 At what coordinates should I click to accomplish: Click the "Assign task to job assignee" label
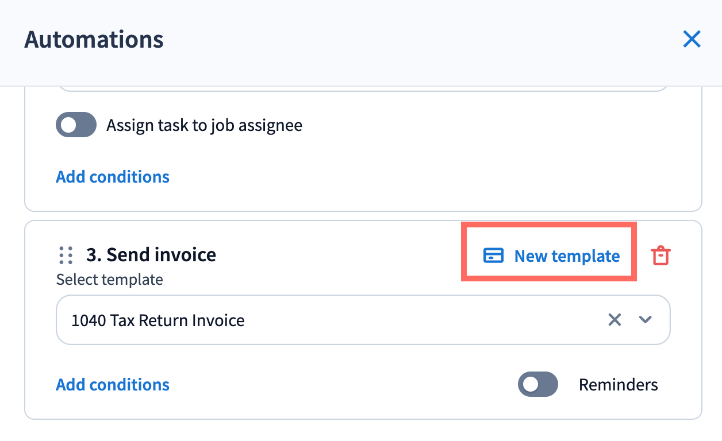[x=204, y=125]
